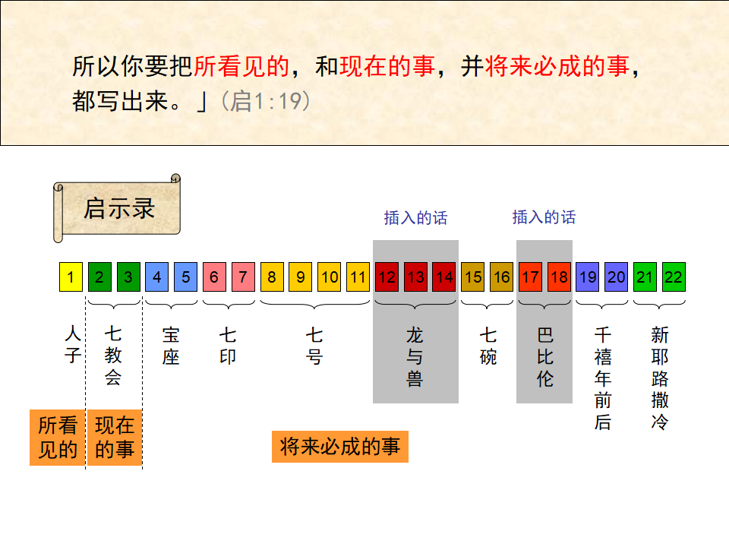Select the orange-yellow box numbered 10
The width and height of the screenshot is (729, 547).
tap(329, 277)
